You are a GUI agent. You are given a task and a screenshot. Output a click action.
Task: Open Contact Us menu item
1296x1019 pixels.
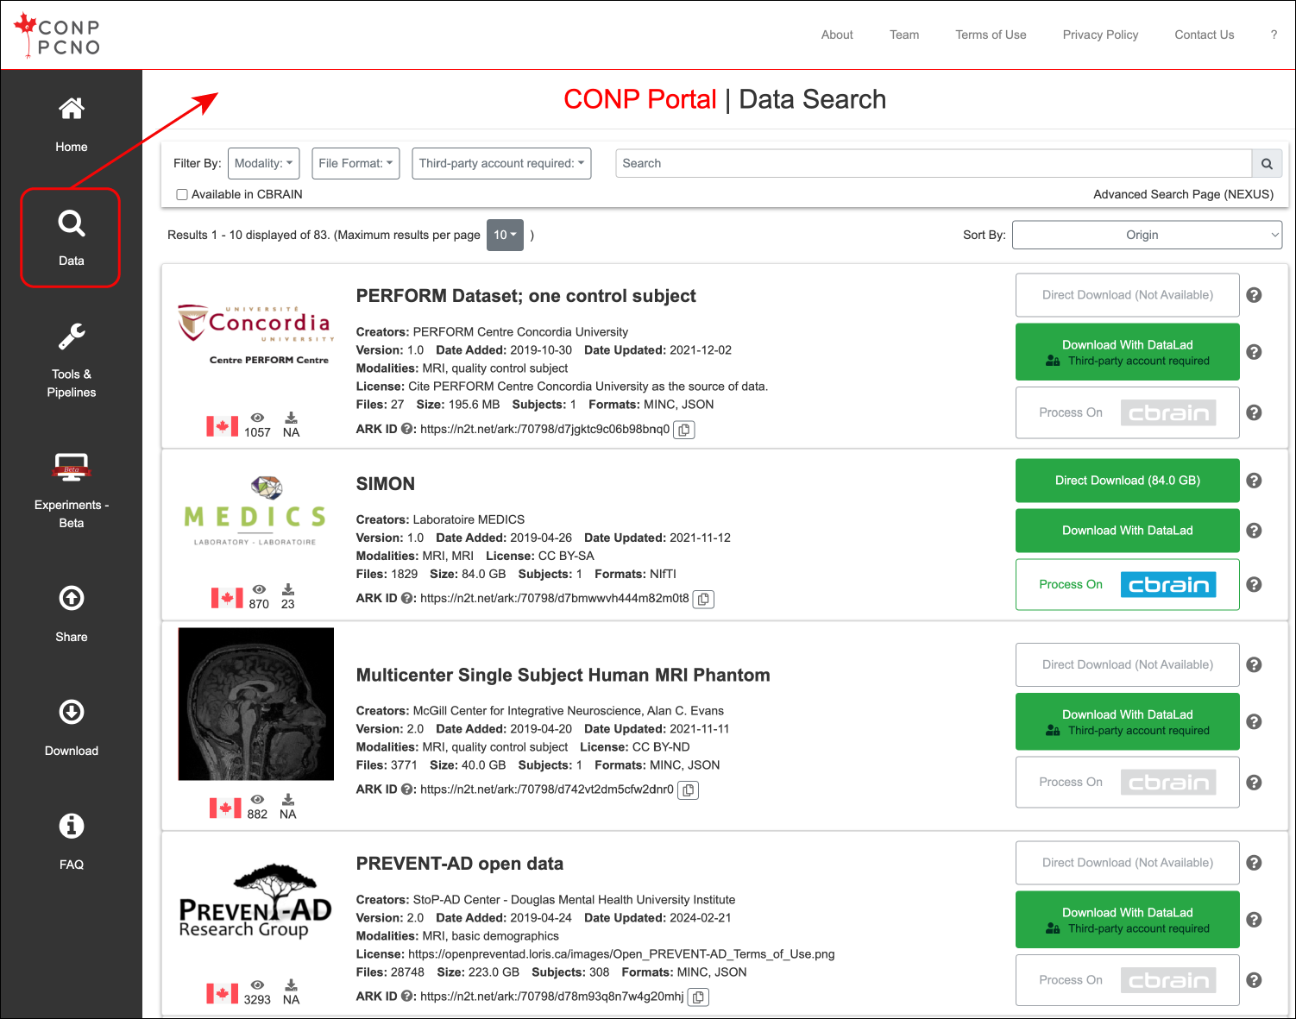[x=1204, y=35]
